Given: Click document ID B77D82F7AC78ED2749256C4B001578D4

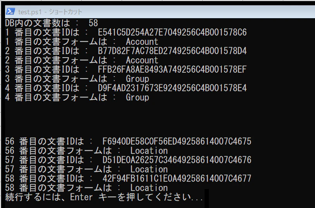Looking at the screenshot, I should (172, 51).
